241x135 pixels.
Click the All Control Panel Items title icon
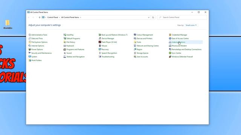(28, 12)
